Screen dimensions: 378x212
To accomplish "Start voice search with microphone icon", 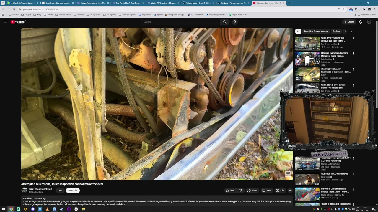I will tap(235, 22).
